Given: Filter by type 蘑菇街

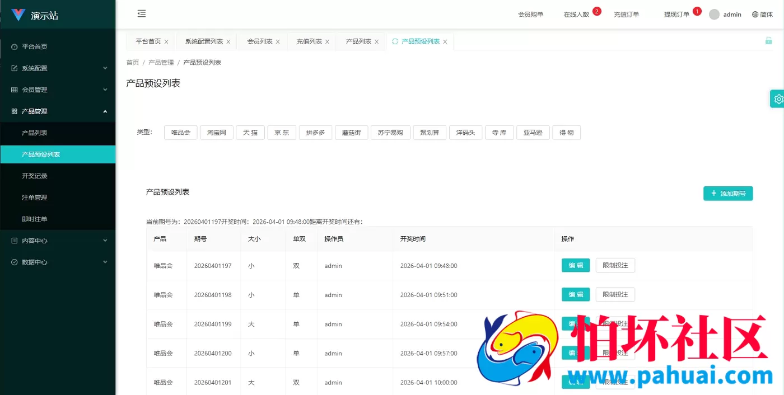Looking at the screenshot, I should tap(351, 133).
